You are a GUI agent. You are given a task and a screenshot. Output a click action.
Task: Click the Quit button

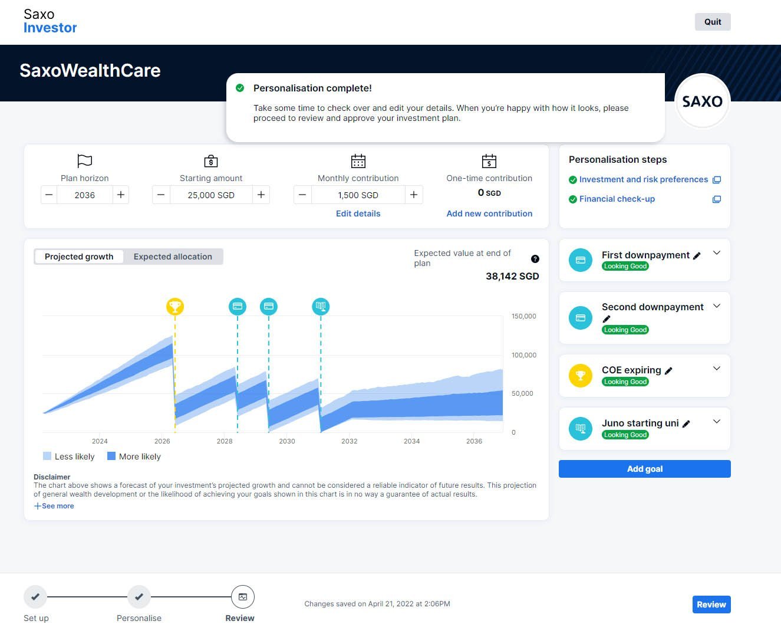(713, 22)
